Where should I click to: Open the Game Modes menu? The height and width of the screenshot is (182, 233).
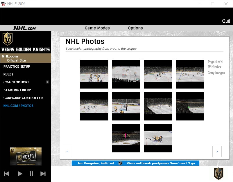coord(97,28)
